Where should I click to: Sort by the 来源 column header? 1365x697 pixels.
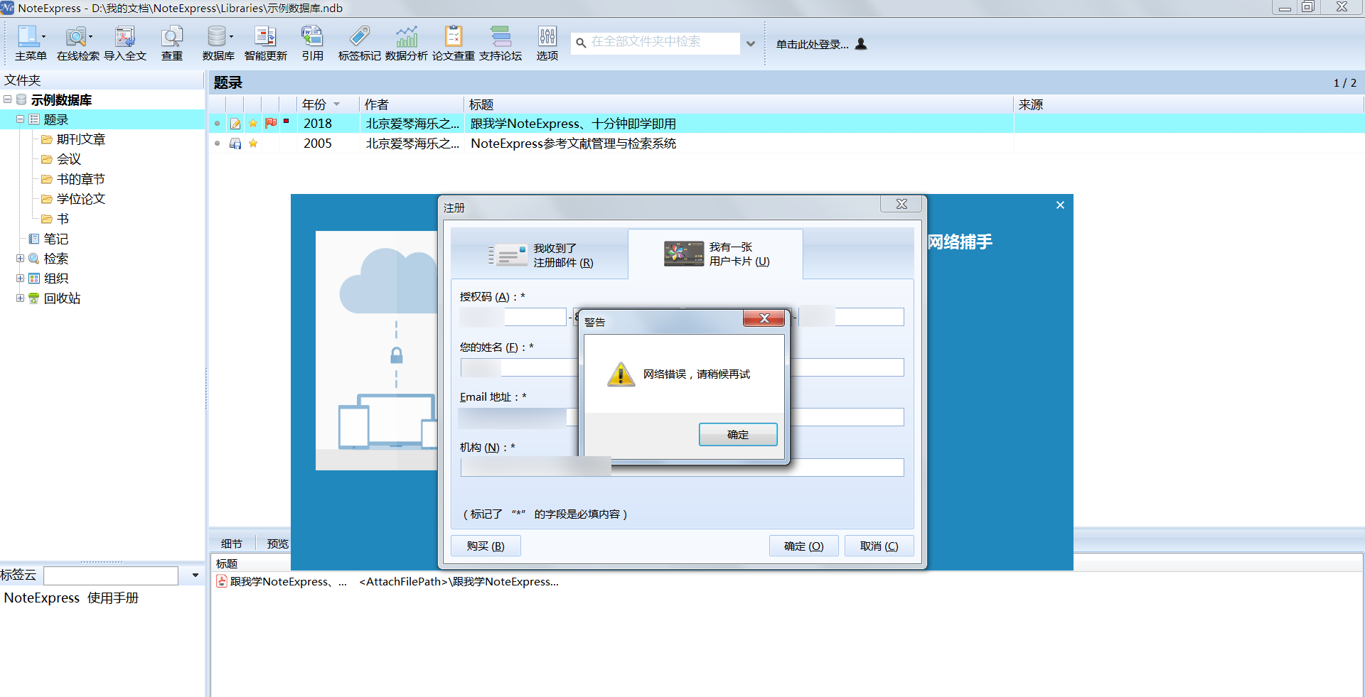[x=1189, y=104]
